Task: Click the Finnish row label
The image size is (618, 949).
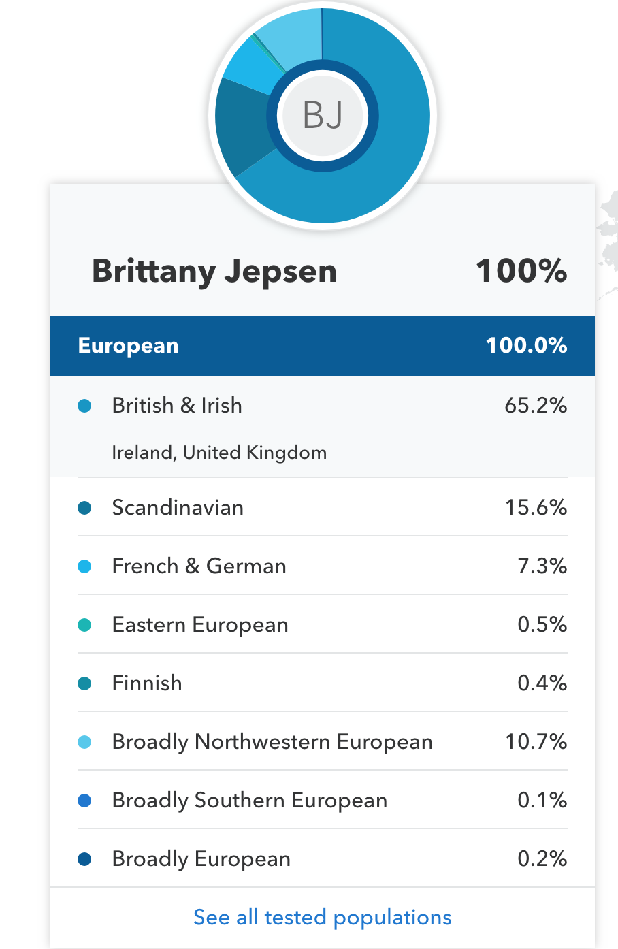Action: [147, 683]
